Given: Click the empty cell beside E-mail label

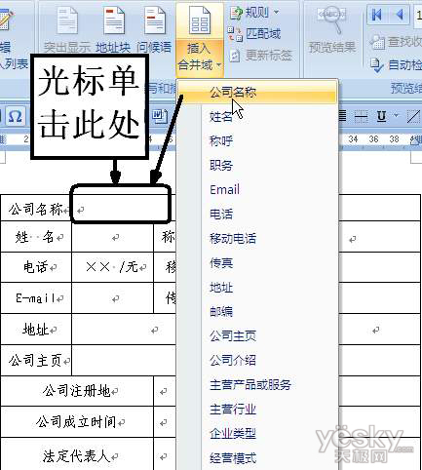Looking at the screenshot, I should point(112,298).
